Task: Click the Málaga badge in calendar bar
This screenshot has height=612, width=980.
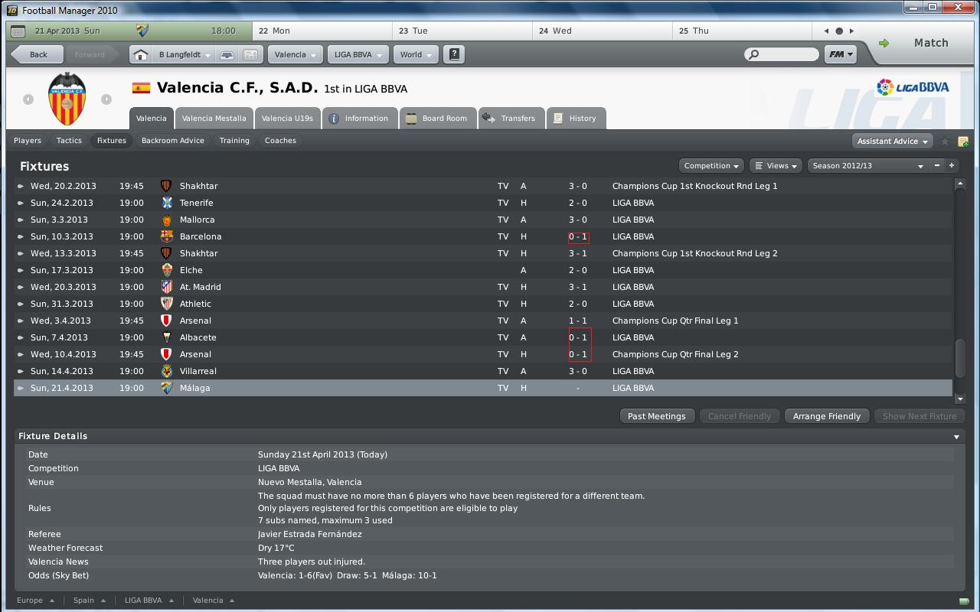Action: (x=142, y=31)
